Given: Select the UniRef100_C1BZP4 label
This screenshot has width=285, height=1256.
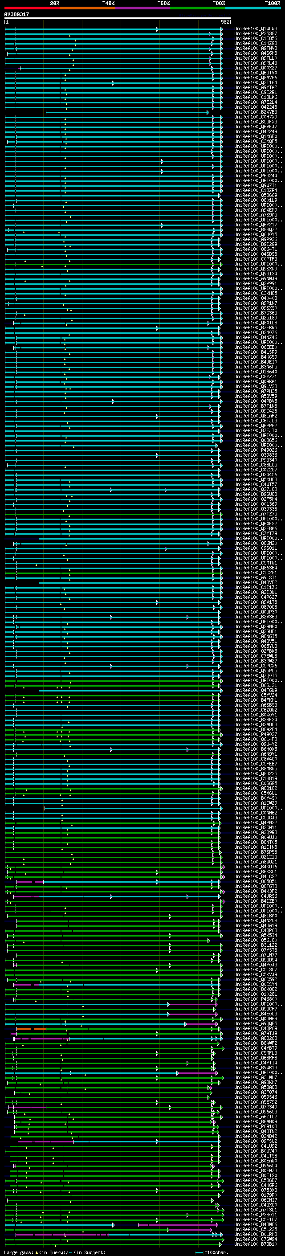Looking at the screenshot, I should (256, 191).
